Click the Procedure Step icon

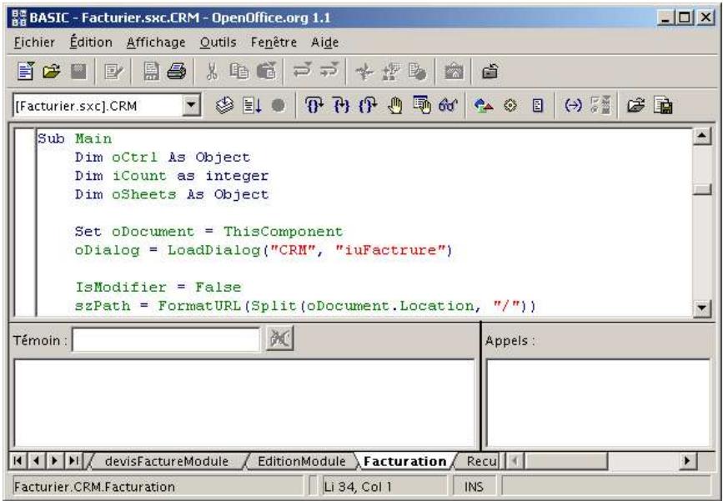[x=314, y=106]
